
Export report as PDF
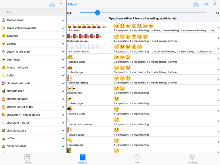click(x=206, y=4)
